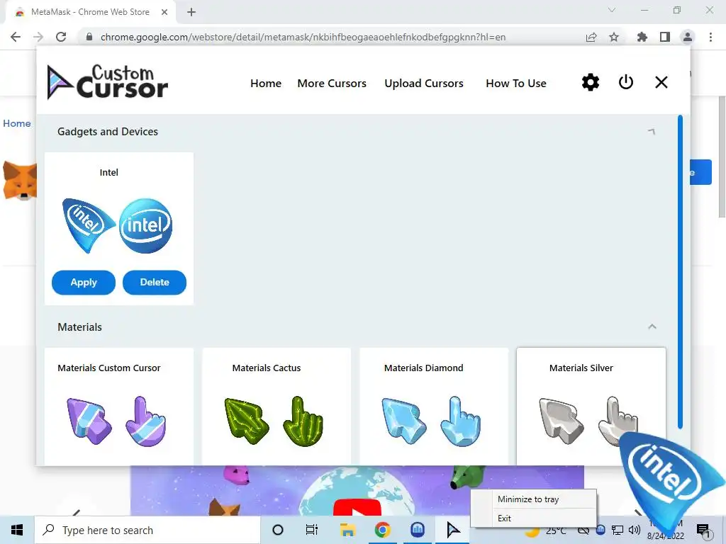Viewport: 726px width, 544px height.
Task: Open the More Cursors menu item
Action: [x=332, y=84]
